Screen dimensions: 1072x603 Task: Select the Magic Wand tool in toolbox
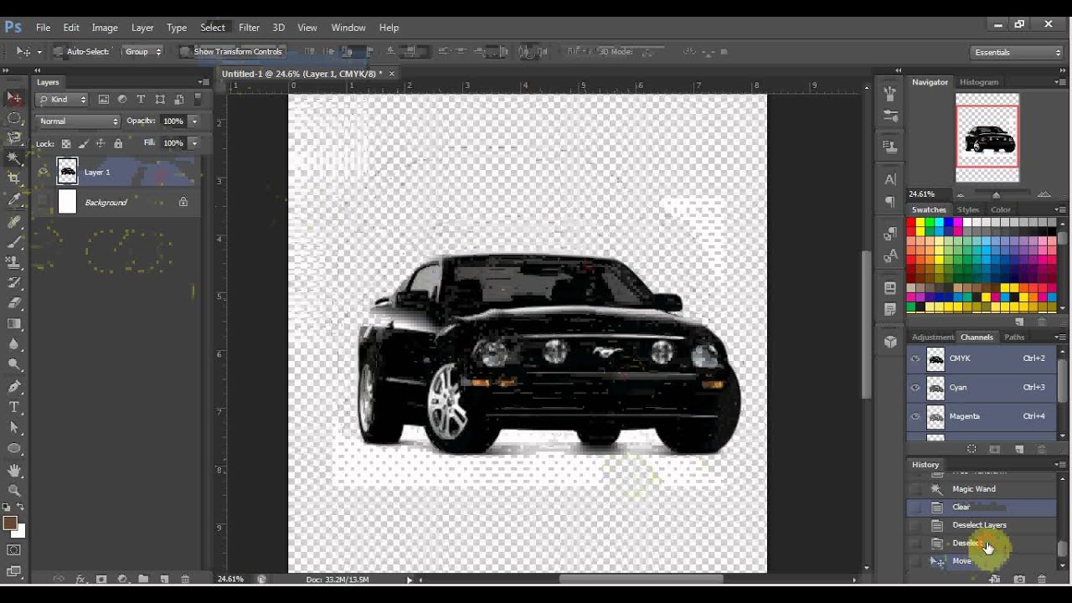(x=14, y=158)
